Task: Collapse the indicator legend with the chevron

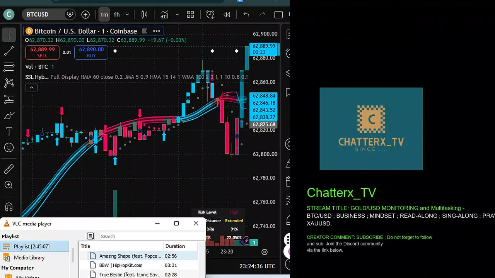Action: tap(32, 88)
